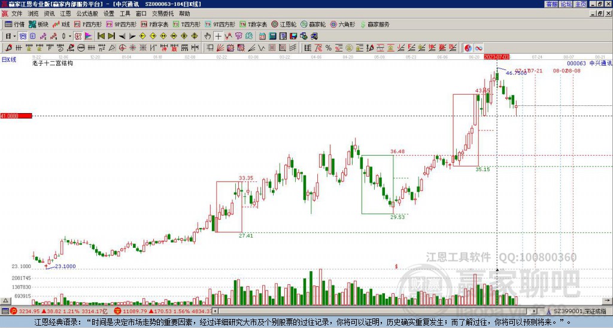This screenshot has height=328, width=613.
Task: Open the 9P四方形 tool
Action: tap(121, 24)
